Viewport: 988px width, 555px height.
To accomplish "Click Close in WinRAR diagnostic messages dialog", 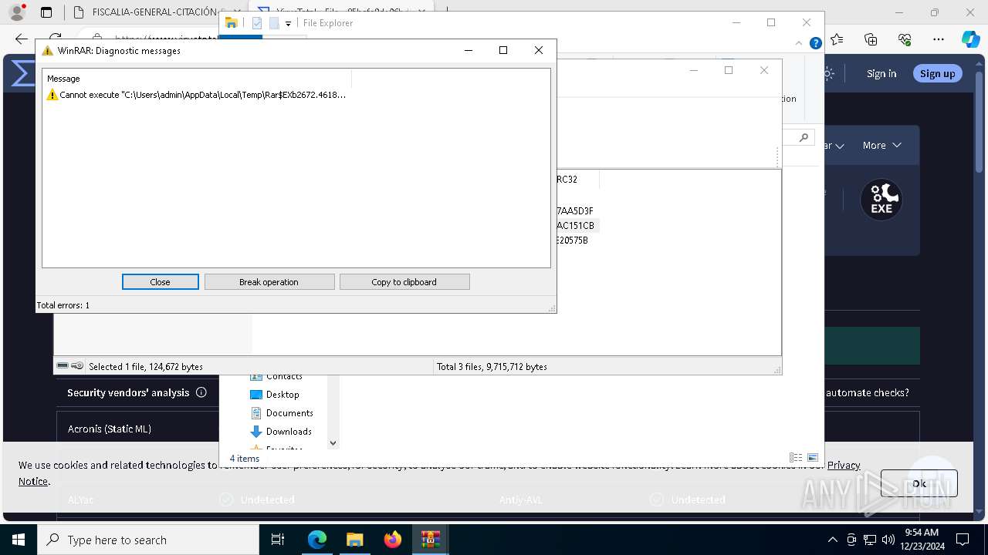I will click(x=160, y=282).
